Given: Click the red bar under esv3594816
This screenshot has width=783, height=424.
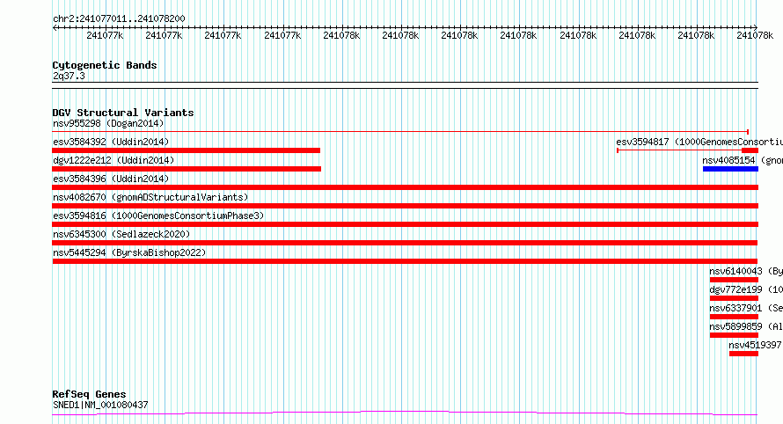Looking at the screenshot, I should point(406,224).
